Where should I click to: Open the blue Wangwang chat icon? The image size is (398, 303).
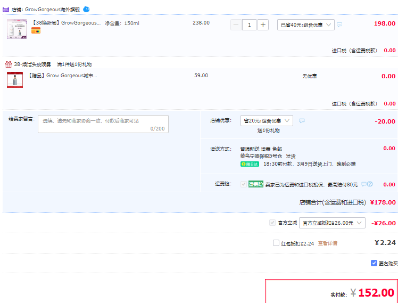[x=86, y=9]
